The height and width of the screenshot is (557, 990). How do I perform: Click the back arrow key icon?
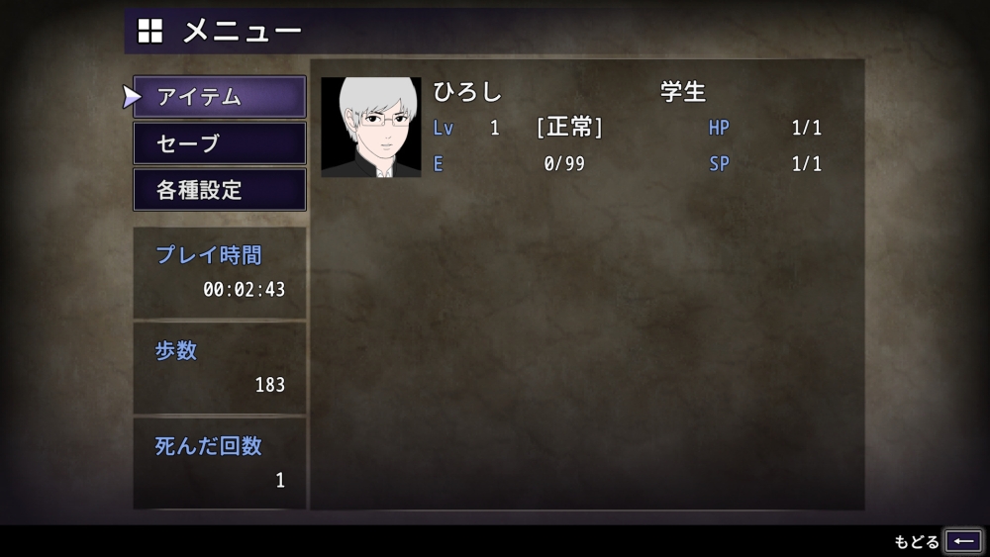coord(963,541)
